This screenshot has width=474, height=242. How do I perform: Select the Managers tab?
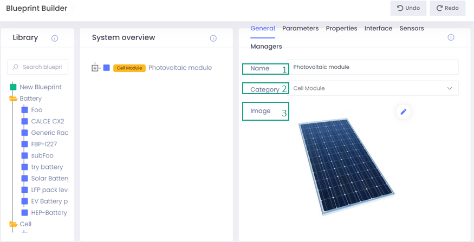click(266, 47)
